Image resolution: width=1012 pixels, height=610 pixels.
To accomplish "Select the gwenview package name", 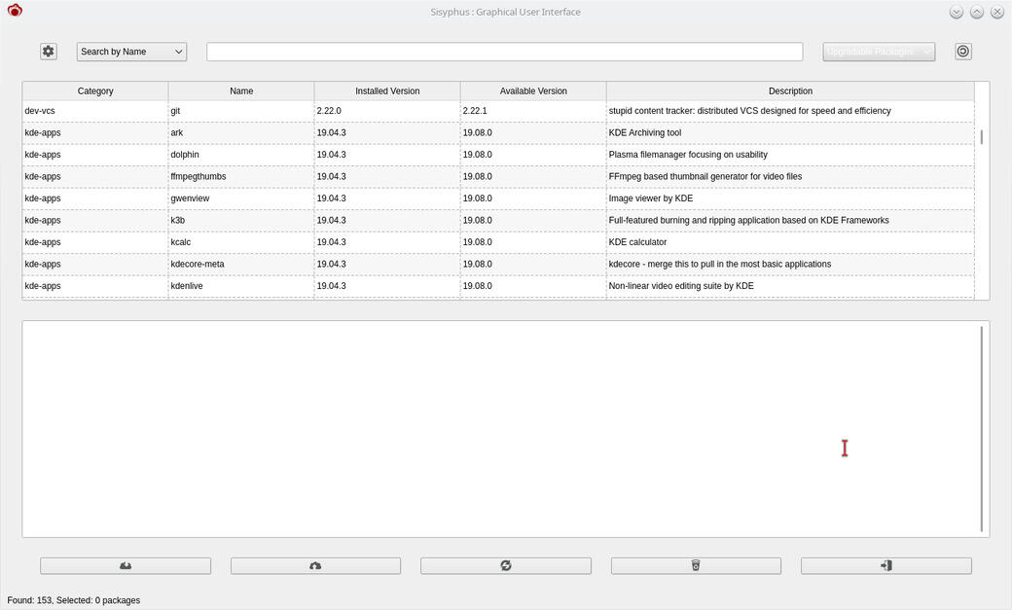I will (x=190, y=198).
